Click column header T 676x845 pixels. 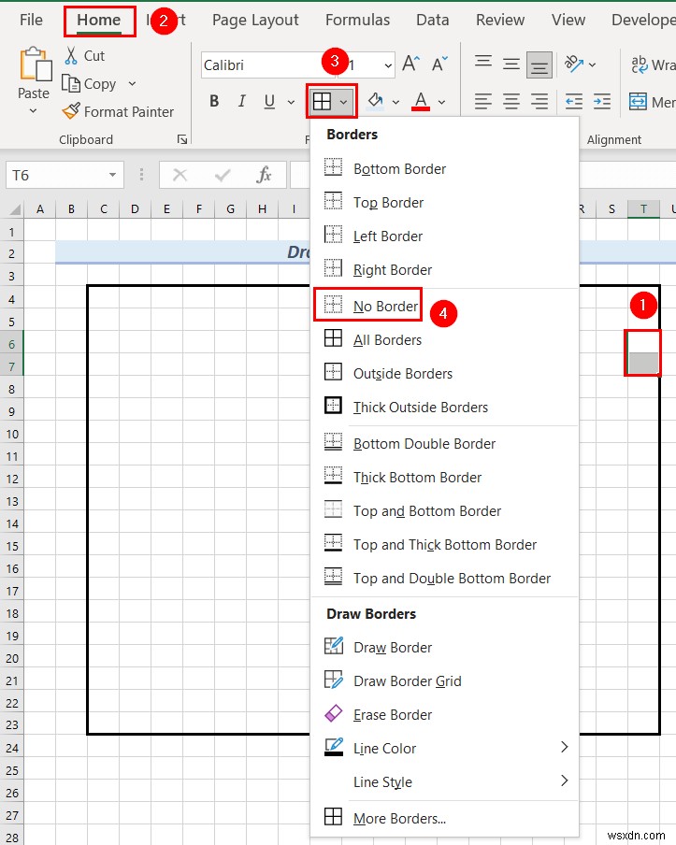click(x=643, y=209)
